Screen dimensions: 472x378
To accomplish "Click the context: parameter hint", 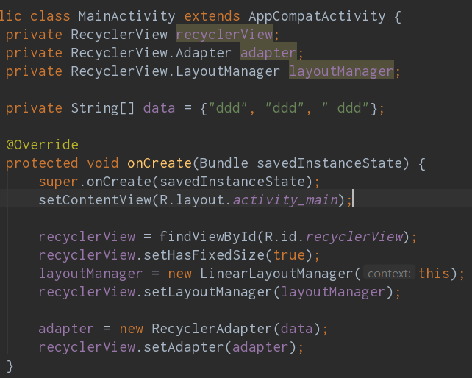I will (x=389, y=274).
